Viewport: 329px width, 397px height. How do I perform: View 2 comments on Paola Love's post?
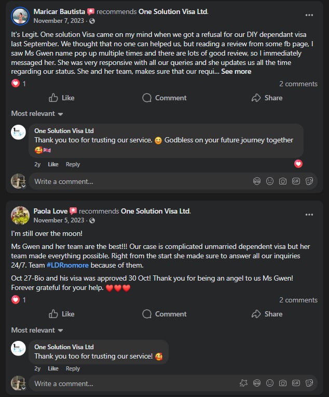[x=298, y=300]
